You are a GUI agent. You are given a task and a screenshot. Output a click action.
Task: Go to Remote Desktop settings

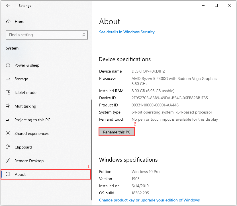point(29,161)
